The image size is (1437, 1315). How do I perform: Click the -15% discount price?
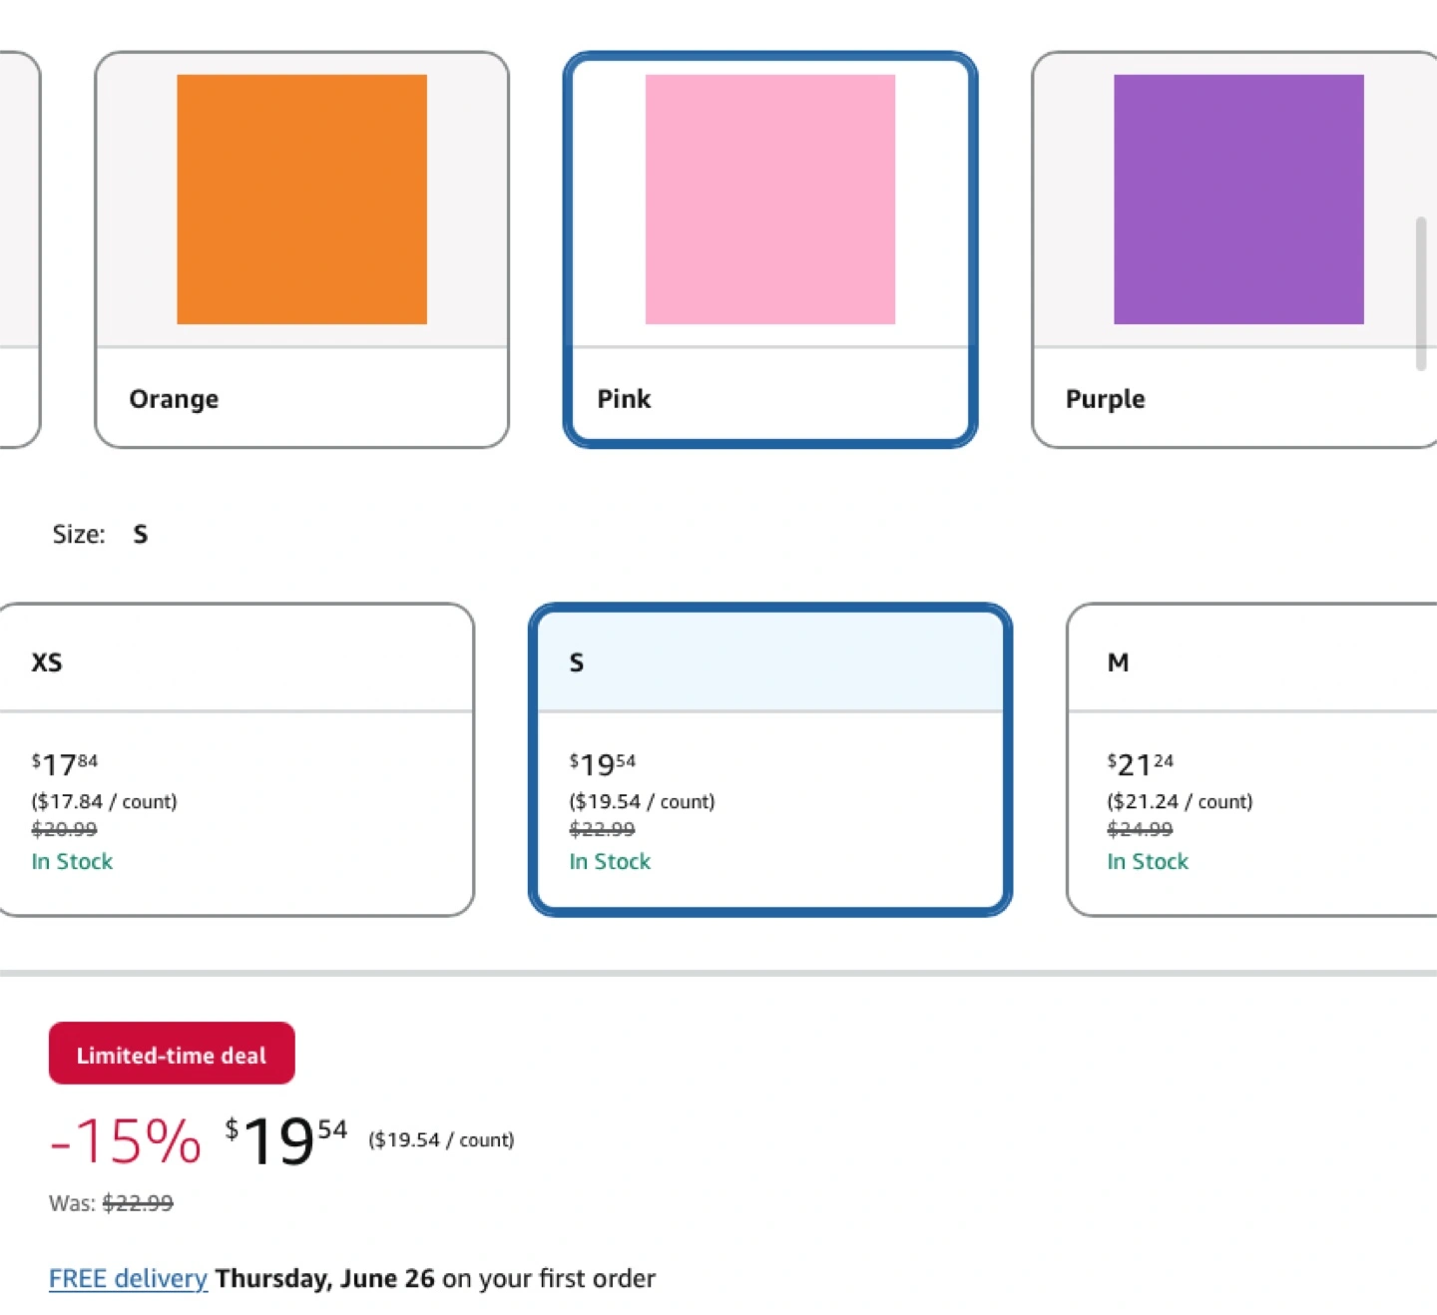[x=126, y=1141]
